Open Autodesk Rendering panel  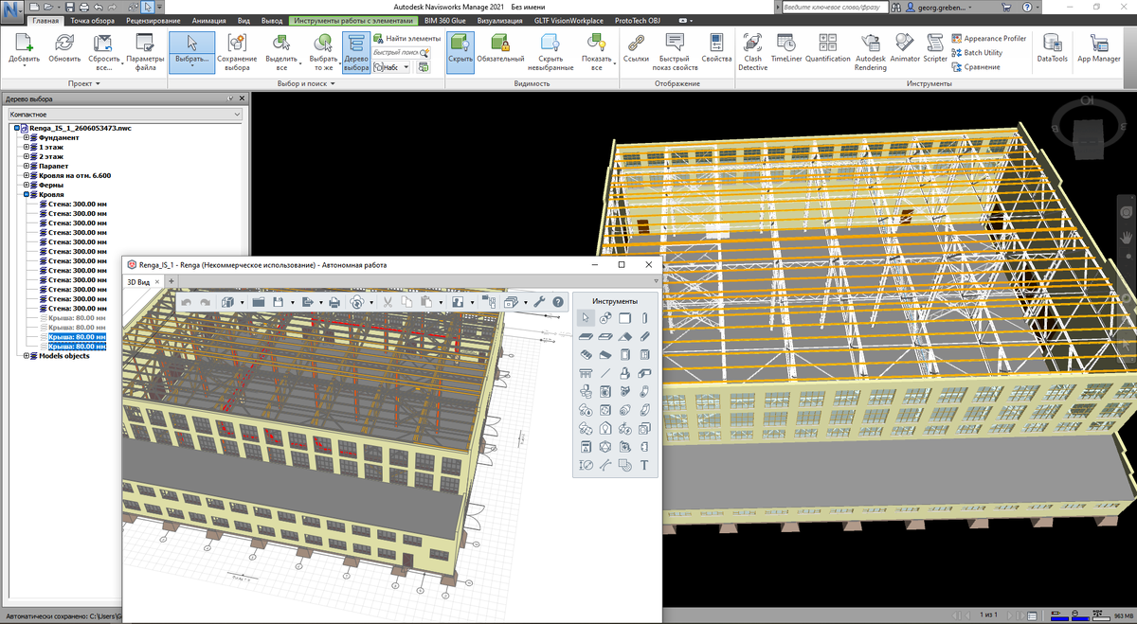click(871, 51)
